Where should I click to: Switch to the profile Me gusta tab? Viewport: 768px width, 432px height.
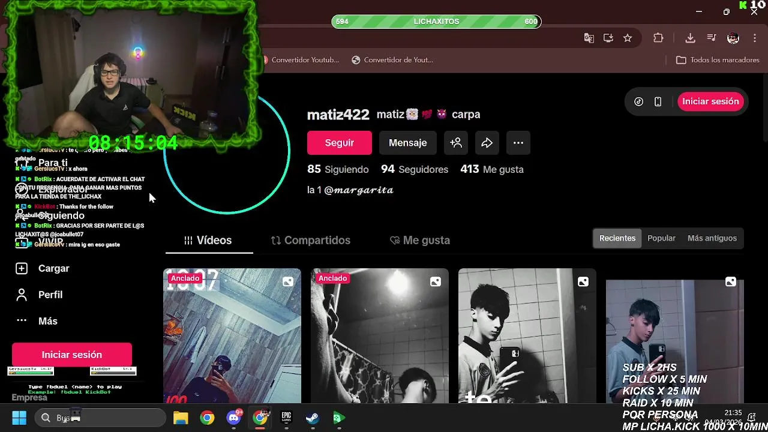420,240
